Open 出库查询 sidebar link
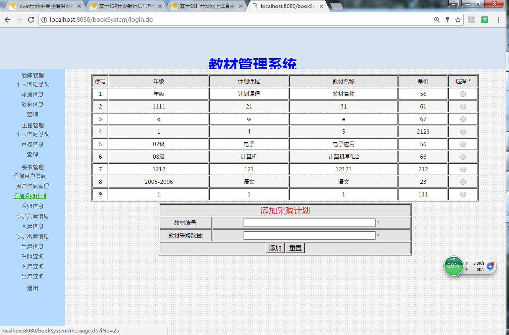The height and width of the screenshot is (335, 509). [32, 276]
